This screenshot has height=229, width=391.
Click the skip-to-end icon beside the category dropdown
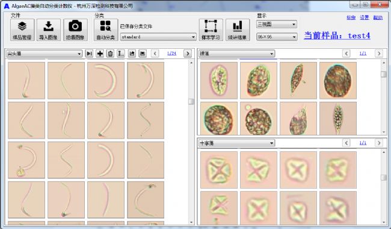coord(89,54)
